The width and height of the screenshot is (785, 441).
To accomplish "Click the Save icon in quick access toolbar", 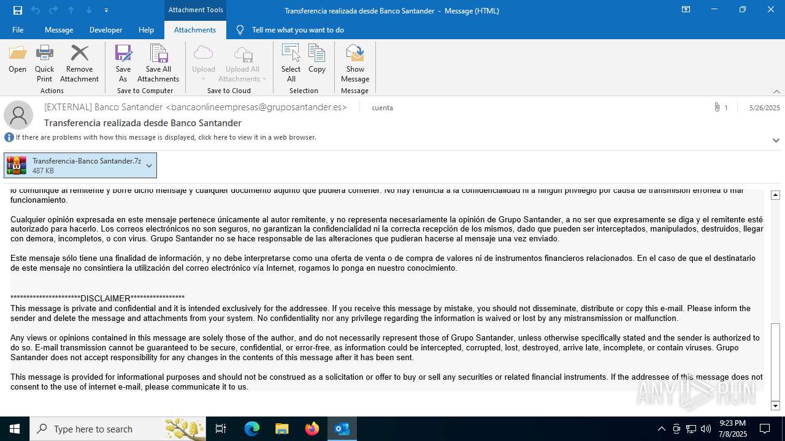I will [18, 10].
